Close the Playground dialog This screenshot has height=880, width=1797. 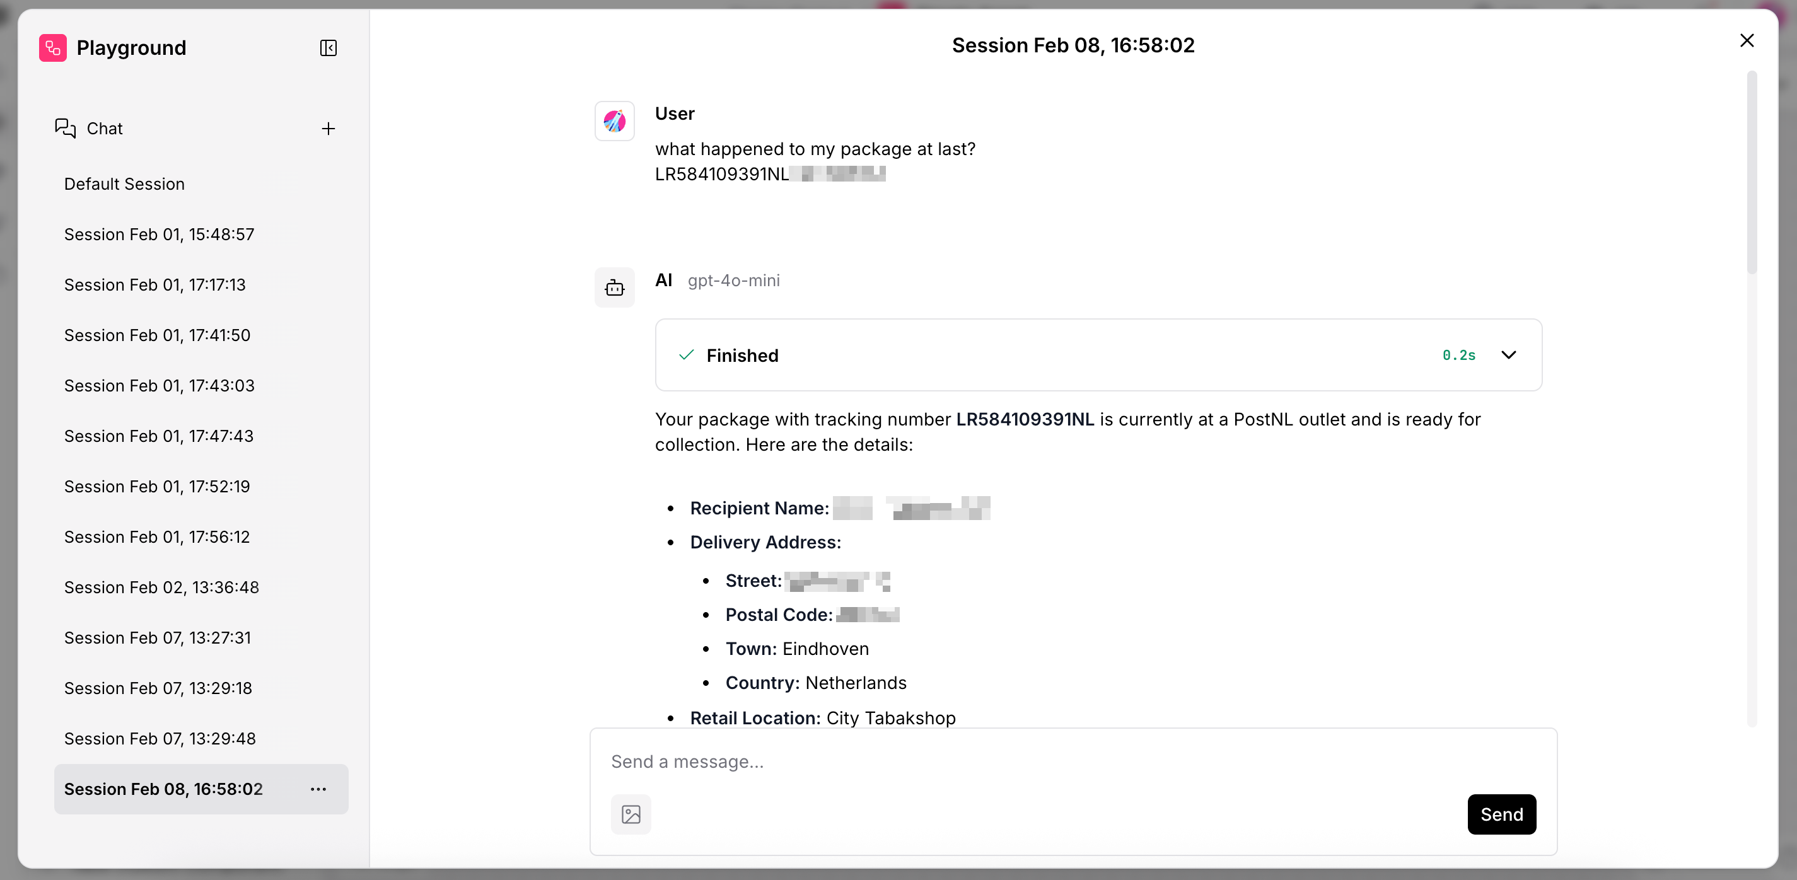(x=1746, y=40)
